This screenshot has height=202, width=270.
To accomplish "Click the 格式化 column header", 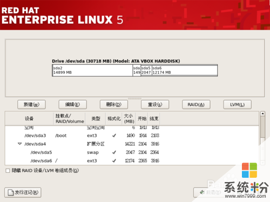I will coord(114,119).
